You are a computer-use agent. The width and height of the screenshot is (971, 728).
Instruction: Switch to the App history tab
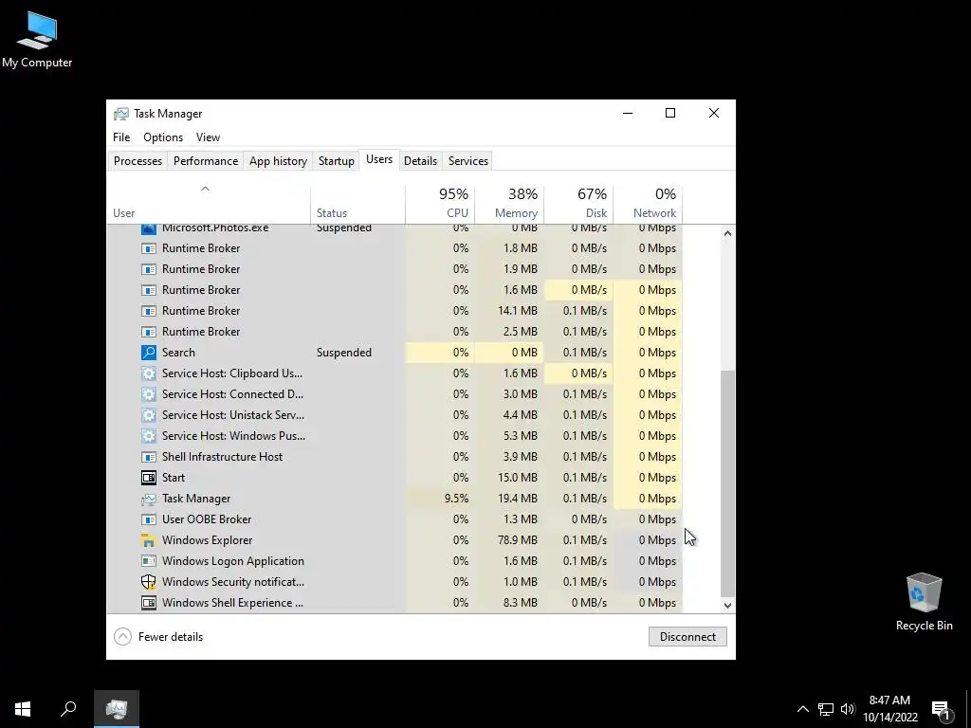278,161
